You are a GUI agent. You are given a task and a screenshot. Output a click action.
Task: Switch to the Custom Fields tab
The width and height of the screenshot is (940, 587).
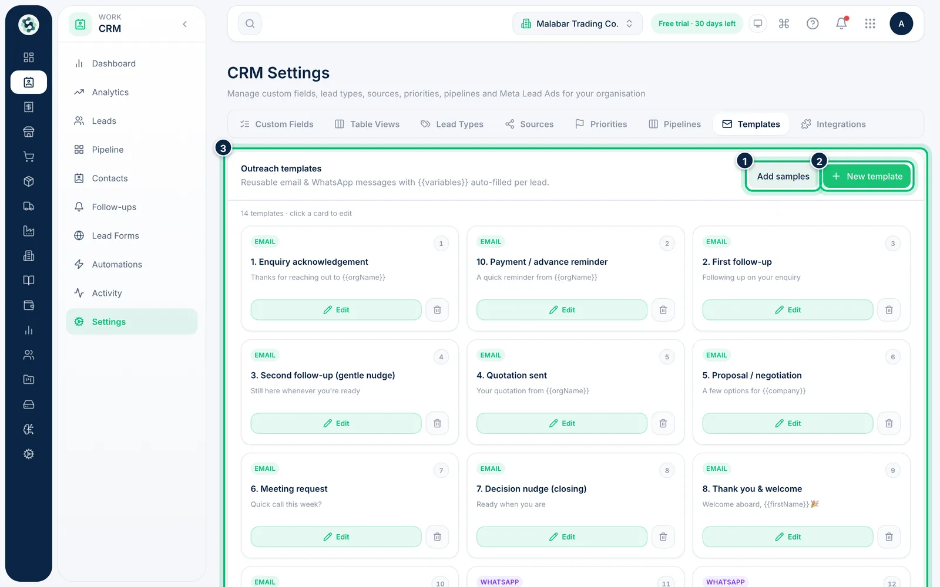[x=277, y=124]
